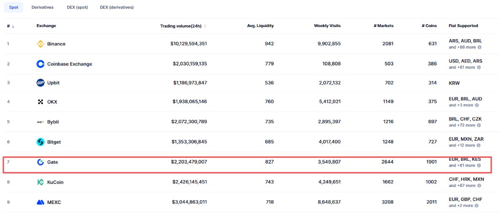Viewport: 500px width, 214px height.
Task: Open the DEX (spot) tab
Action: click(x=77, y=7)
